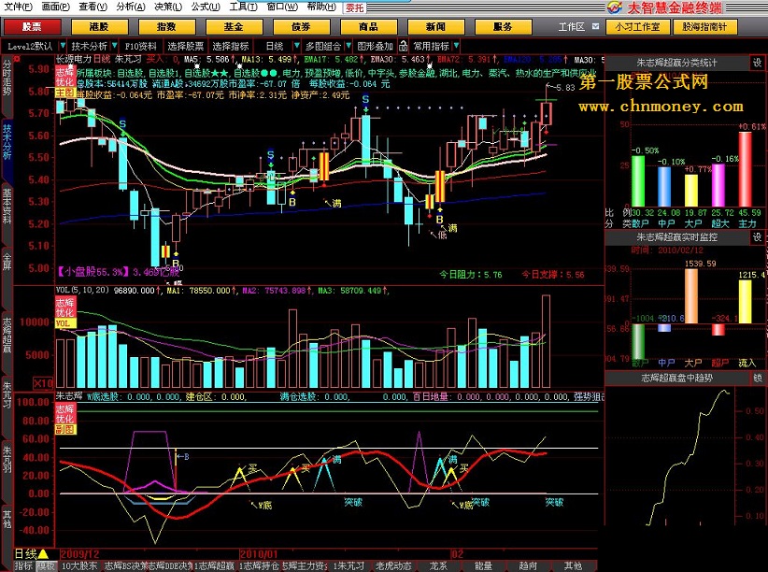This screenshot has width=768, height=572.
Task: Open the 决策(L) menu
Action: click(167, 7)
